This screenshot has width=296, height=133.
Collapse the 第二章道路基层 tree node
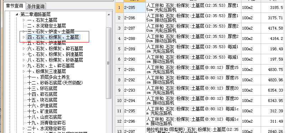point(17,14)
